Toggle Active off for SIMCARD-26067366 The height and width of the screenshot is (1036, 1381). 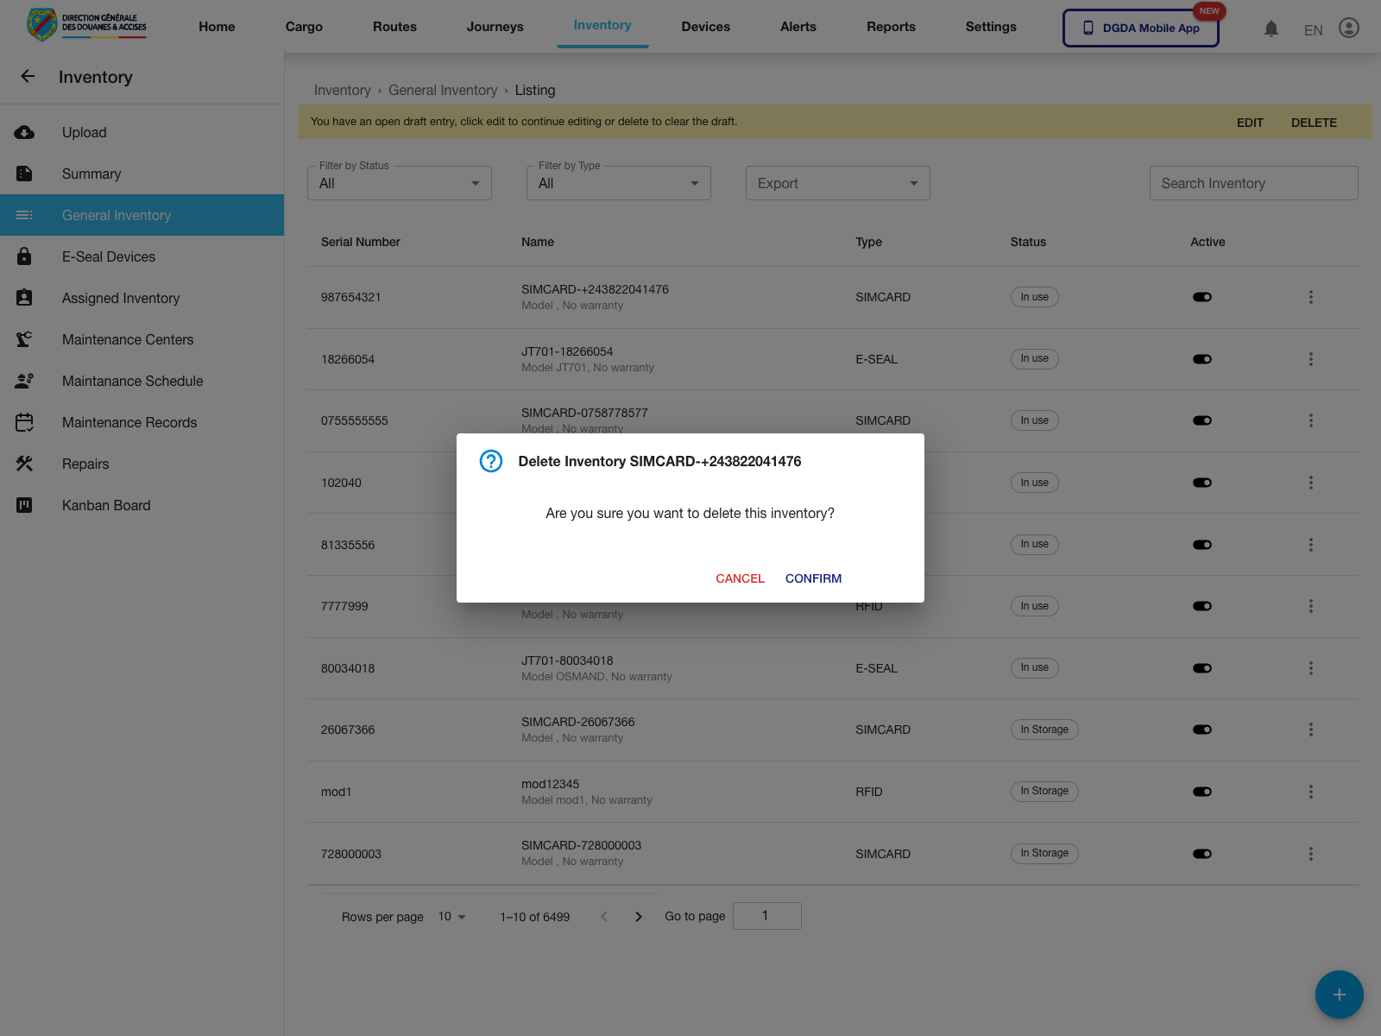coord(1202,729)
